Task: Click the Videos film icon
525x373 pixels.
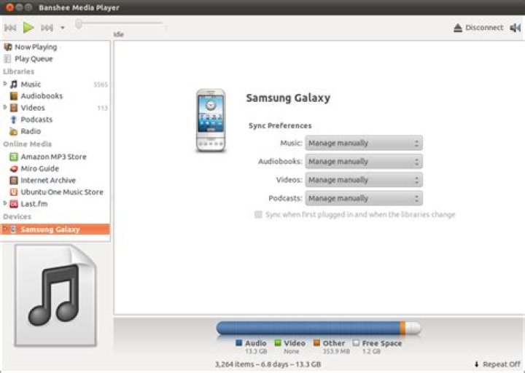Action: [x=14, y=108]
